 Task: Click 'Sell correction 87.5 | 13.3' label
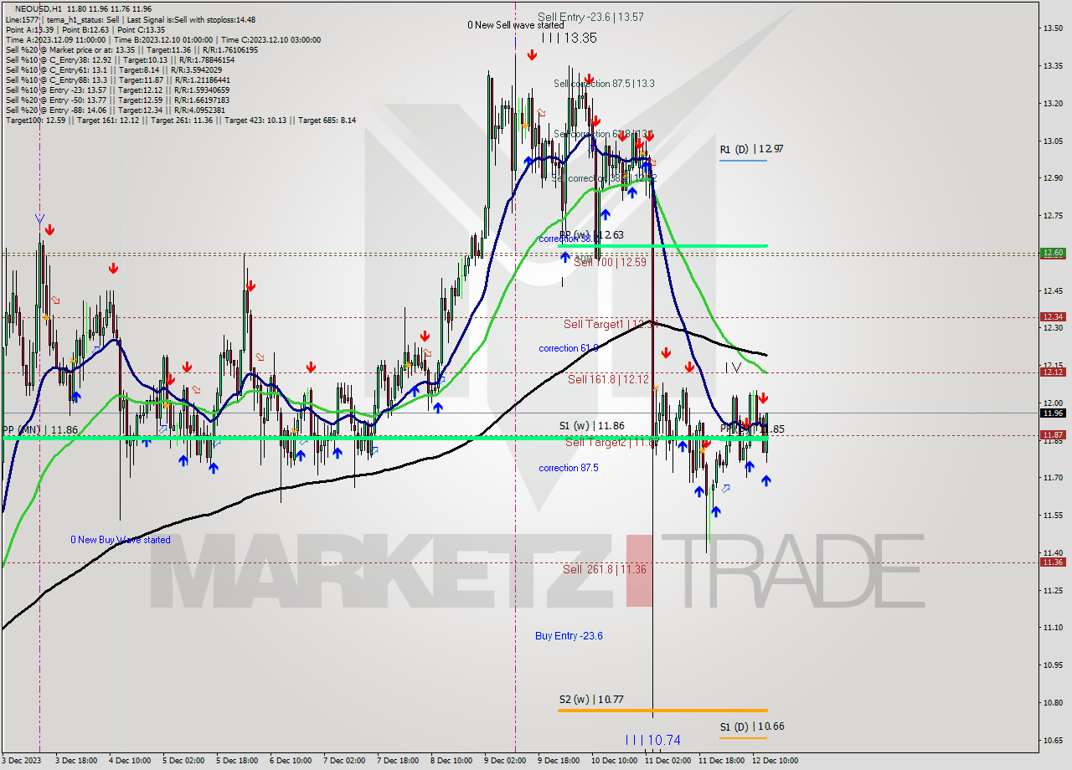(x=604, y=84)
